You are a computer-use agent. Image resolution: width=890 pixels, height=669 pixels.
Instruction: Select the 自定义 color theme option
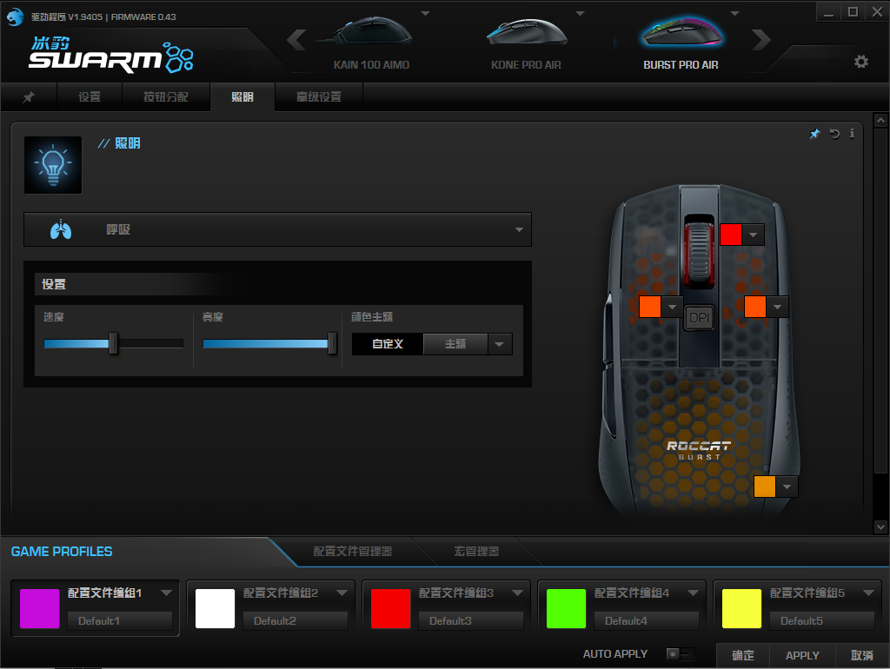click(388, 344)
